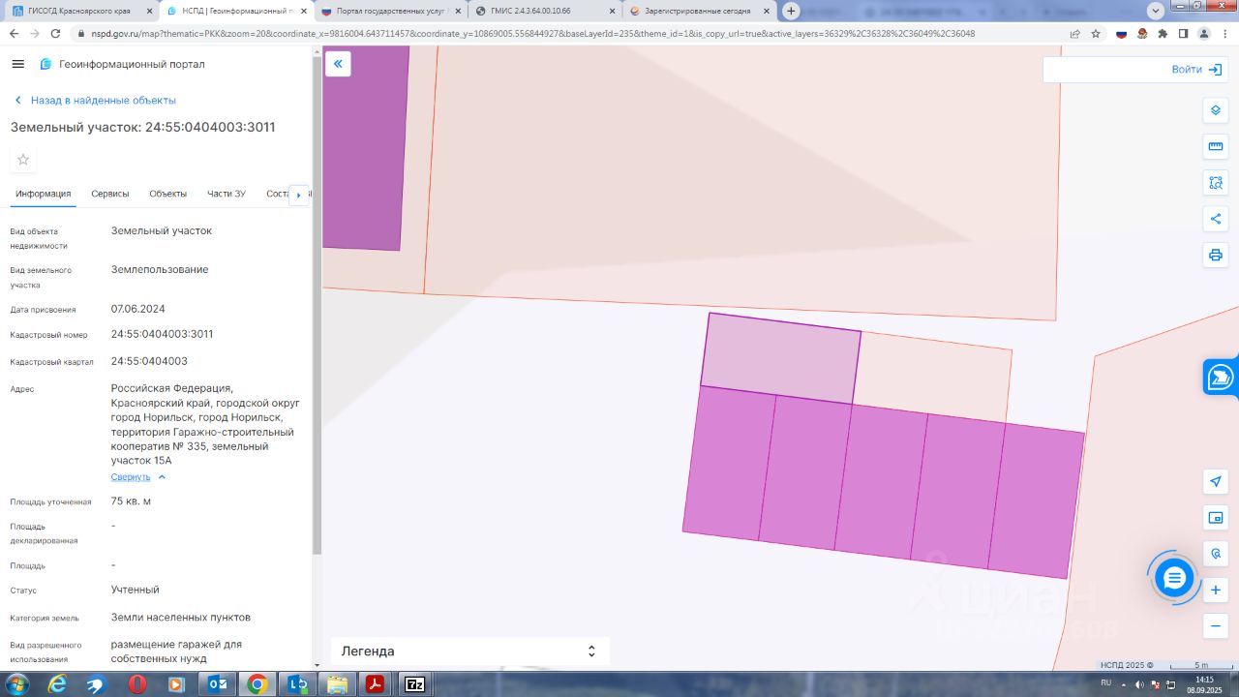Open the hamburger main menu

coord(17,64)
